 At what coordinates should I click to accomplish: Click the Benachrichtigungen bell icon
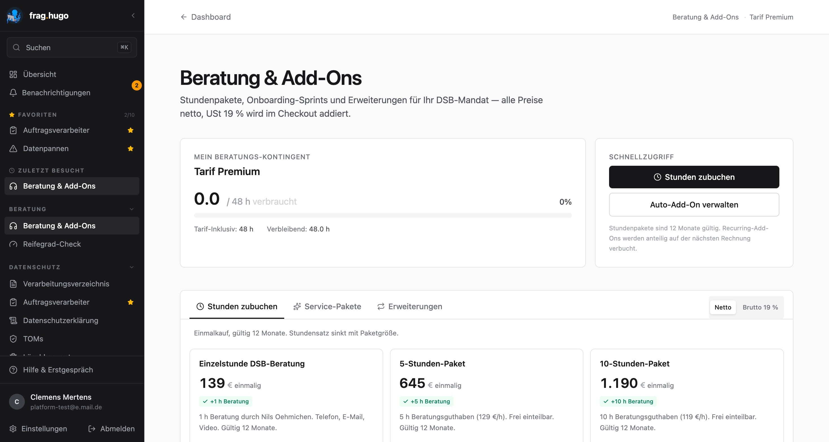tap(13, 93)
